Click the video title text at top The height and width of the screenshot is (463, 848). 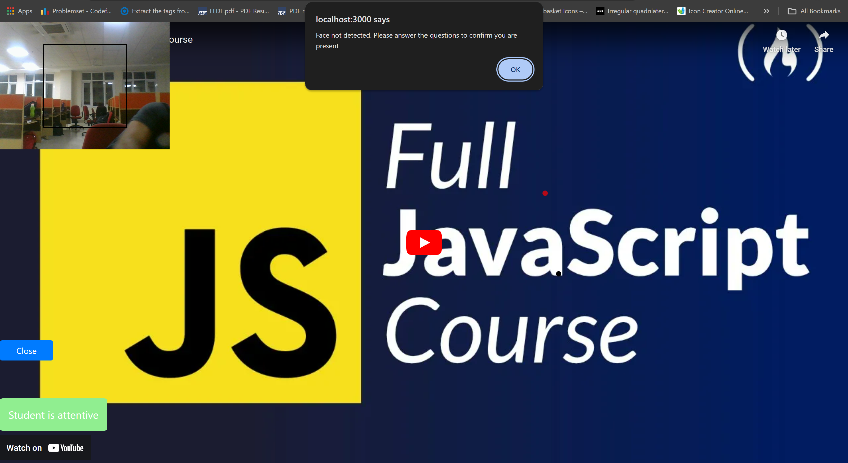tap(181, 39)
